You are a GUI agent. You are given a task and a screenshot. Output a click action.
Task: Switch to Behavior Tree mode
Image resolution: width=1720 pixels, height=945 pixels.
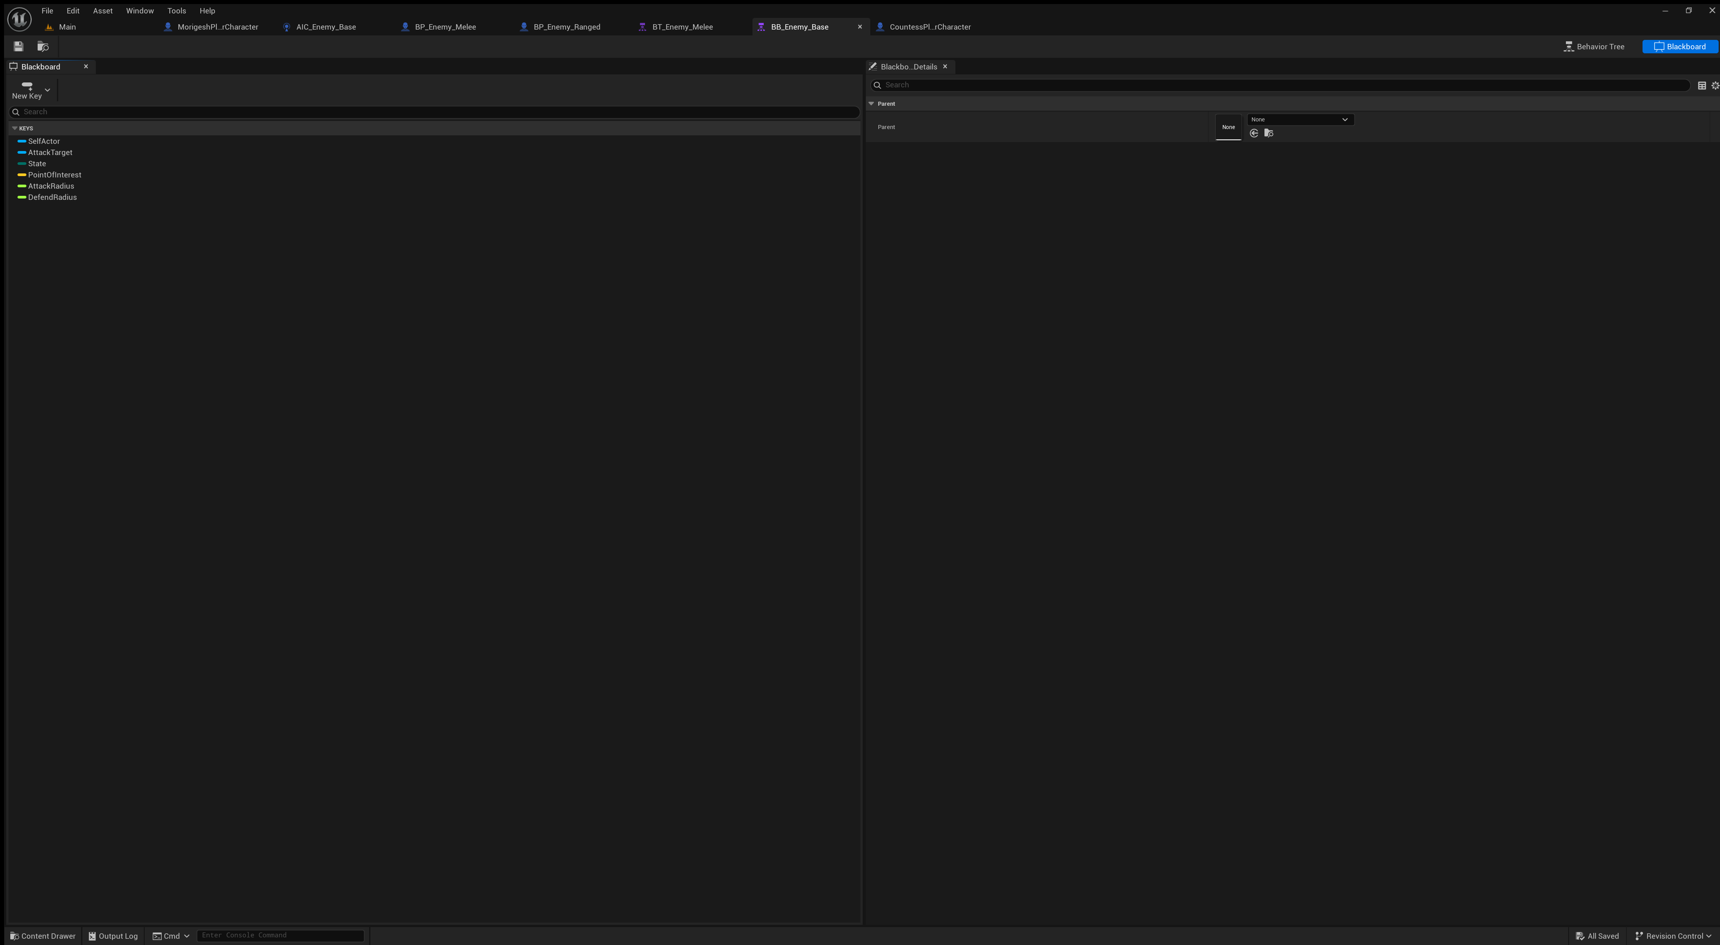coord(1595,47)
